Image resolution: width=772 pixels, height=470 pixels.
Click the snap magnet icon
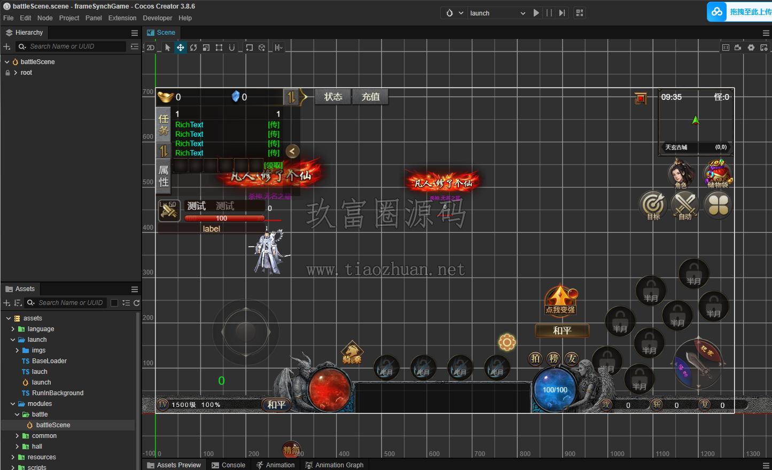pos(232,48)
